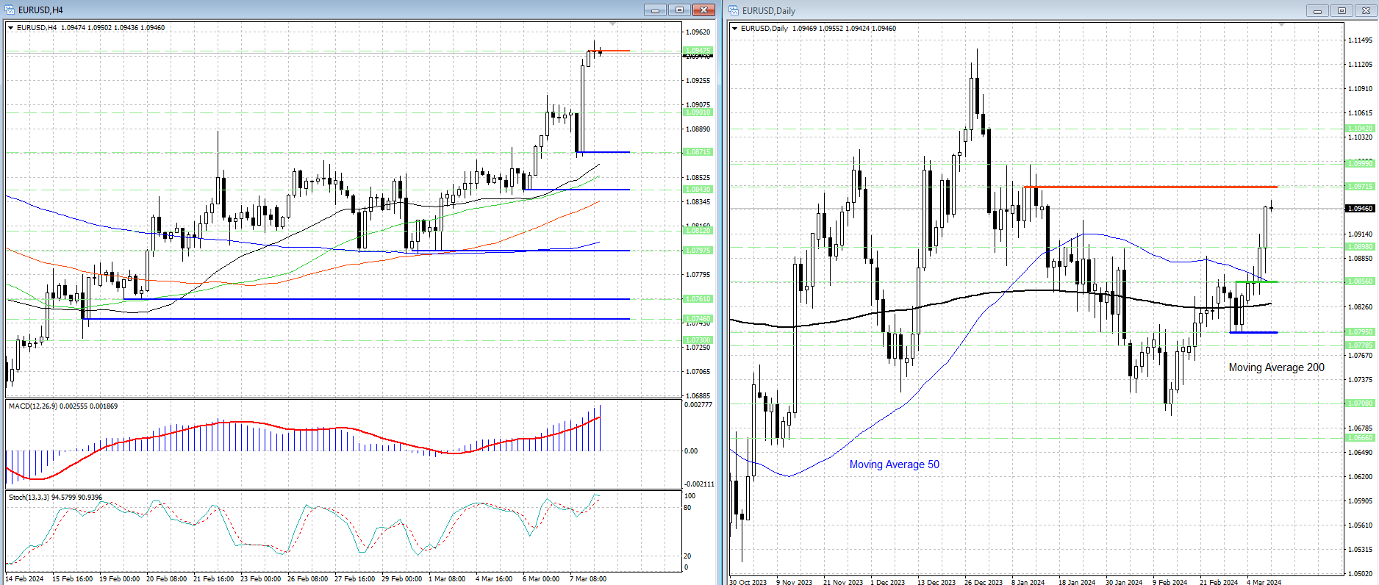Minimize the EURUSD,Daily chart window

tap(1317, 10)
